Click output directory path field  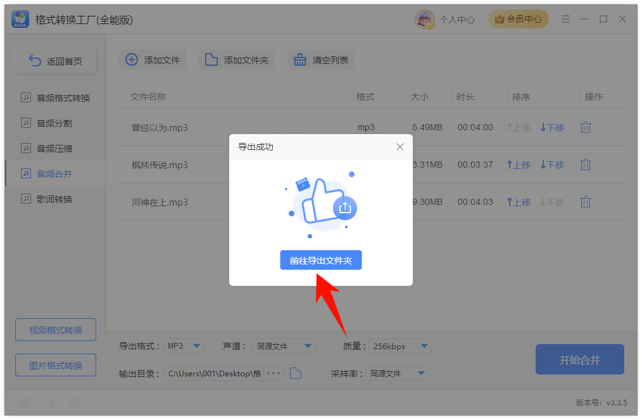tap(214, 373)
